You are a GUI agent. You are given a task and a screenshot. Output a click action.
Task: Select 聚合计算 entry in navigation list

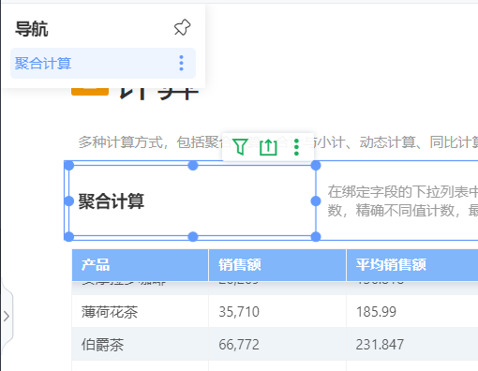tap(103, 63)
